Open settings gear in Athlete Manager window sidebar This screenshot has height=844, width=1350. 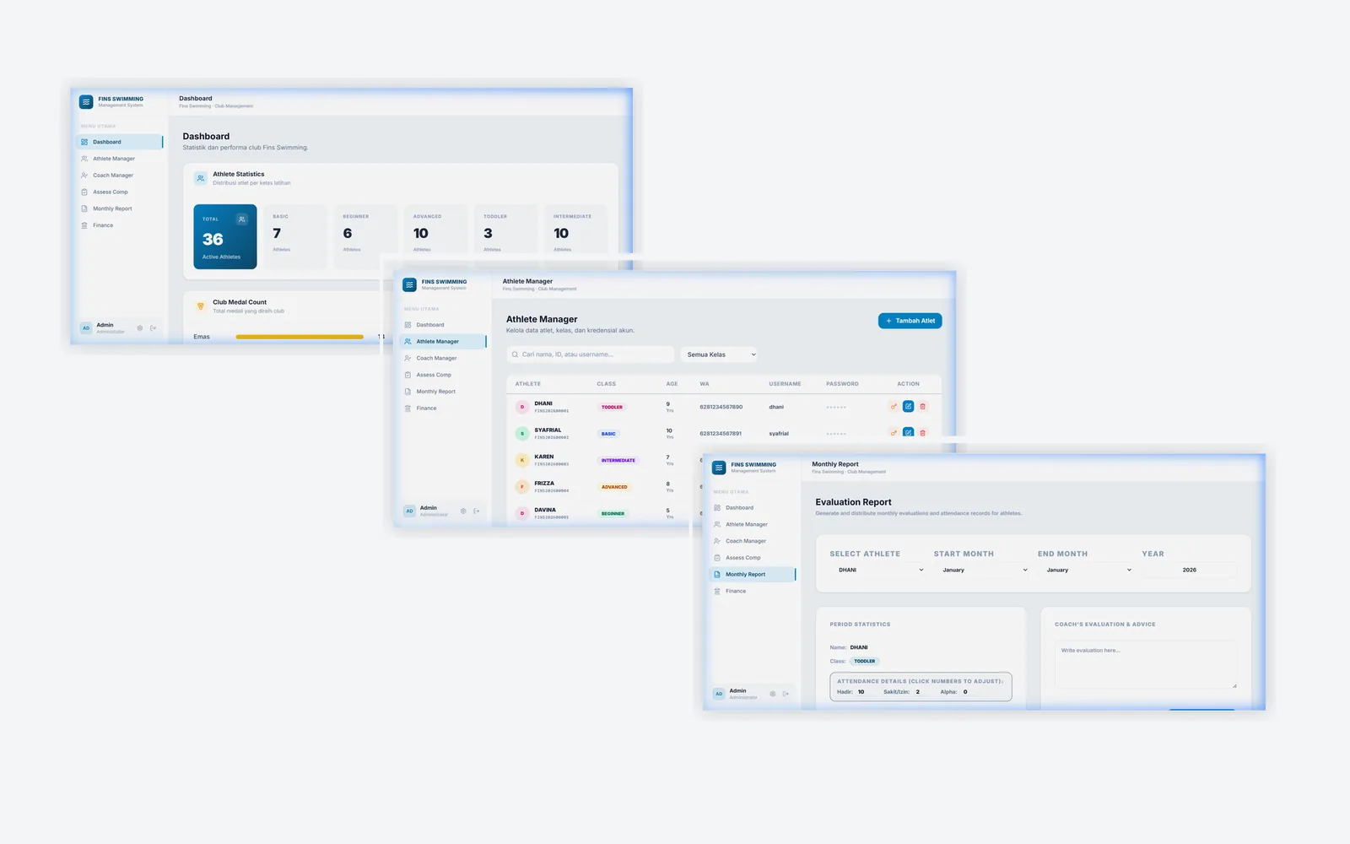click(463, 511)
